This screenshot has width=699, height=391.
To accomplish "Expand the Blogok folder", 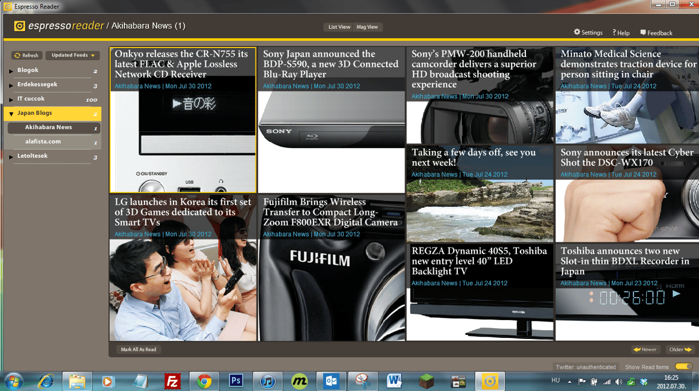I will pos(11,71).
